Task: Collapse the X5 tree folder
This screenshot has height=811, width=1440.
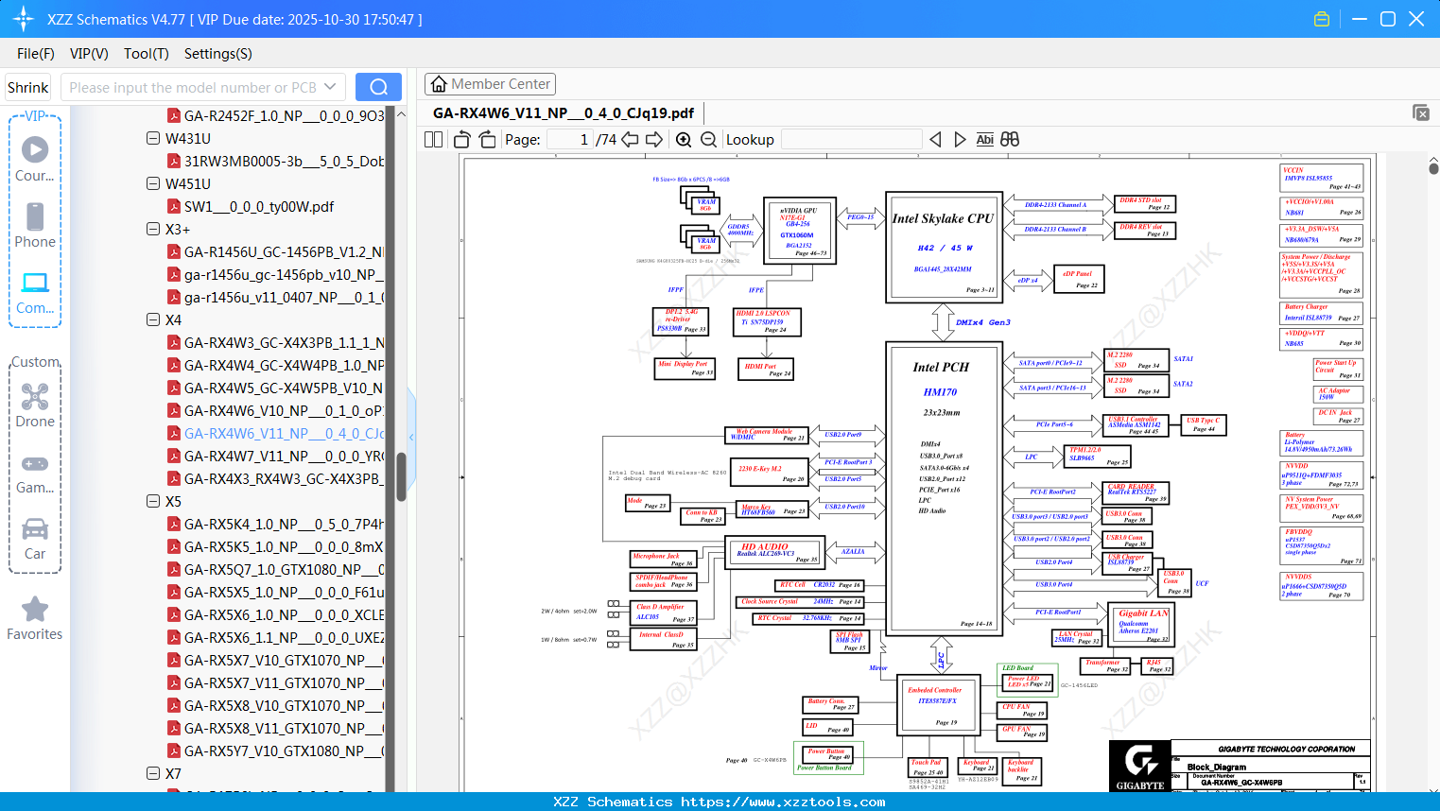Action: [153, 501]
